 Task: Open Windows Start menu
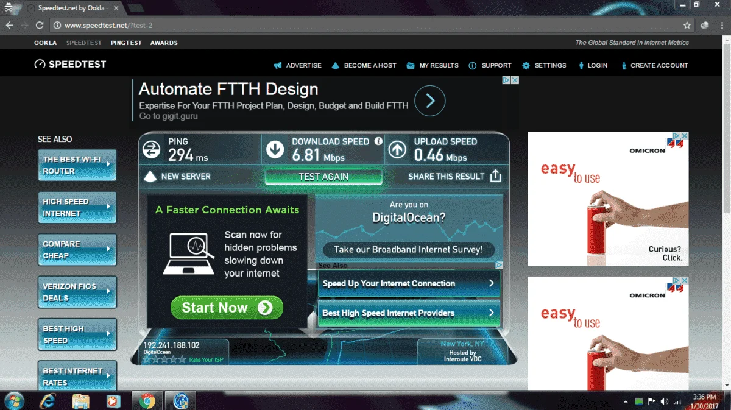[x=13, y=401]
